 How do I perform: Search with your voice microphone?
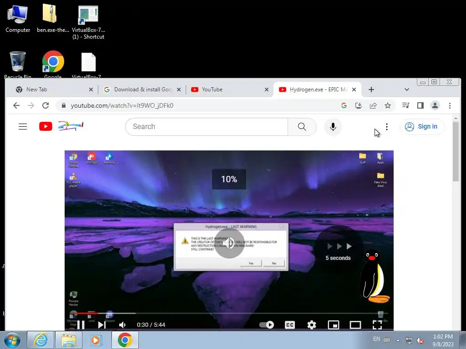[333, 127]
